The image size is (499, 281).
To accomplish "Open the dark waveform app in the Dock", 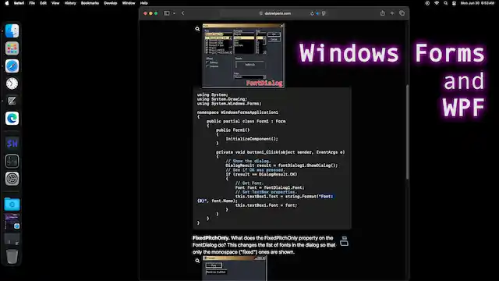I will click(x=12, y=161).
